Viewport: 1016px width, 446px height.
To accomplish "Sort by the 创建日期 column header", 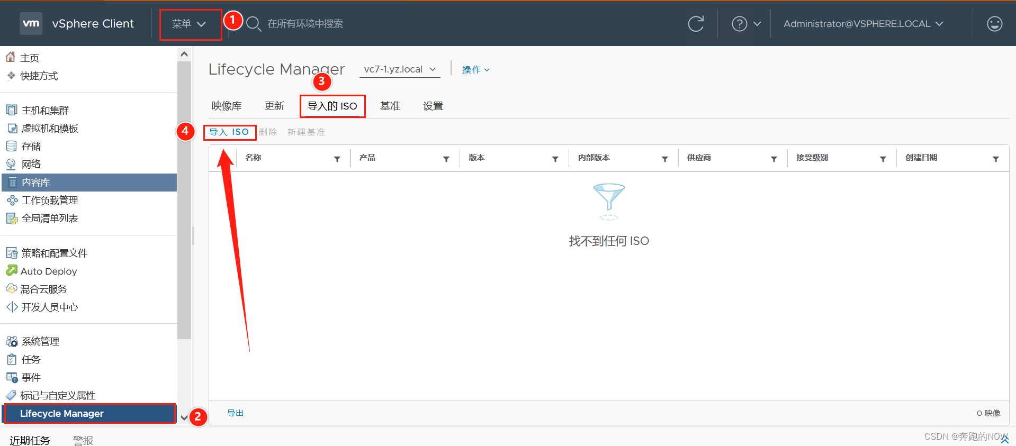I will 921,158.
